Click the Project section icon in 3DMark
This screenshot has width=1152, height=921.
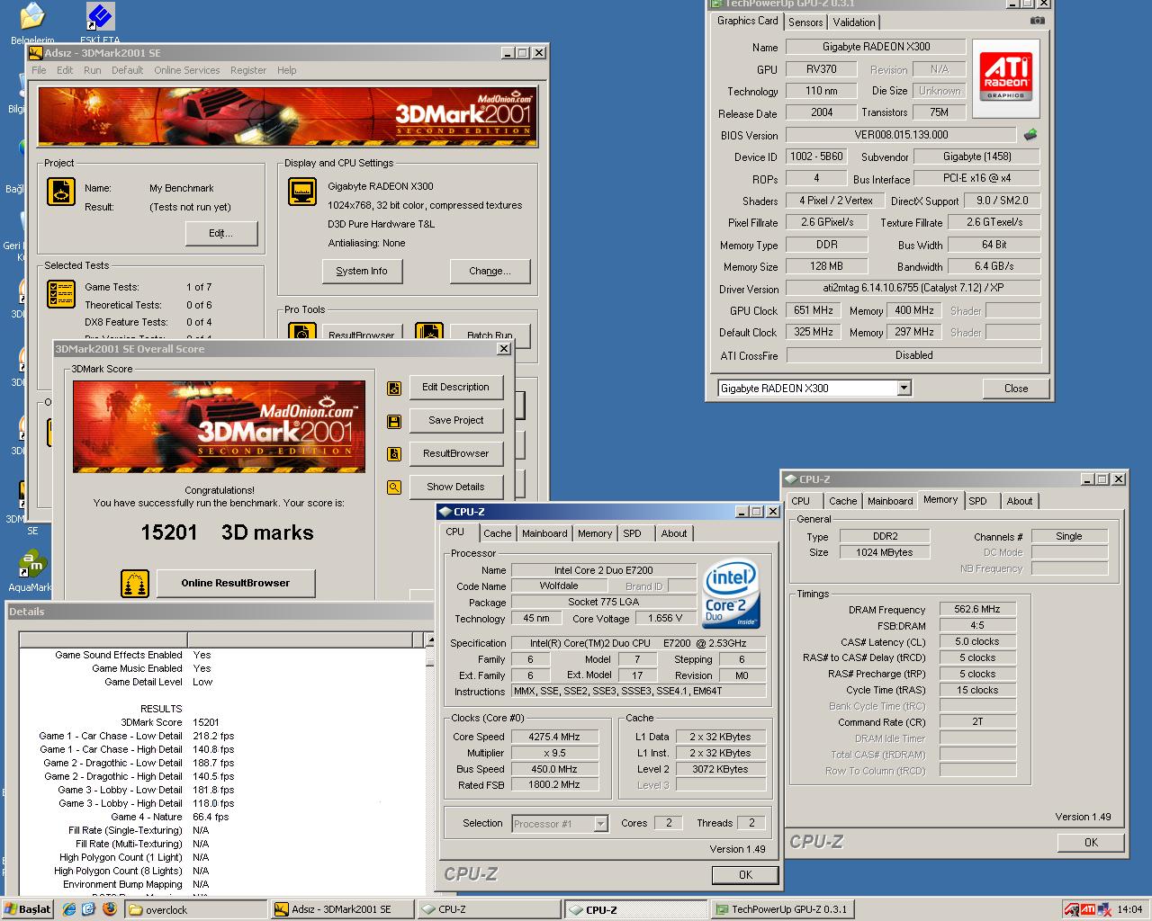pyautogui.click(x=61, y=192)
